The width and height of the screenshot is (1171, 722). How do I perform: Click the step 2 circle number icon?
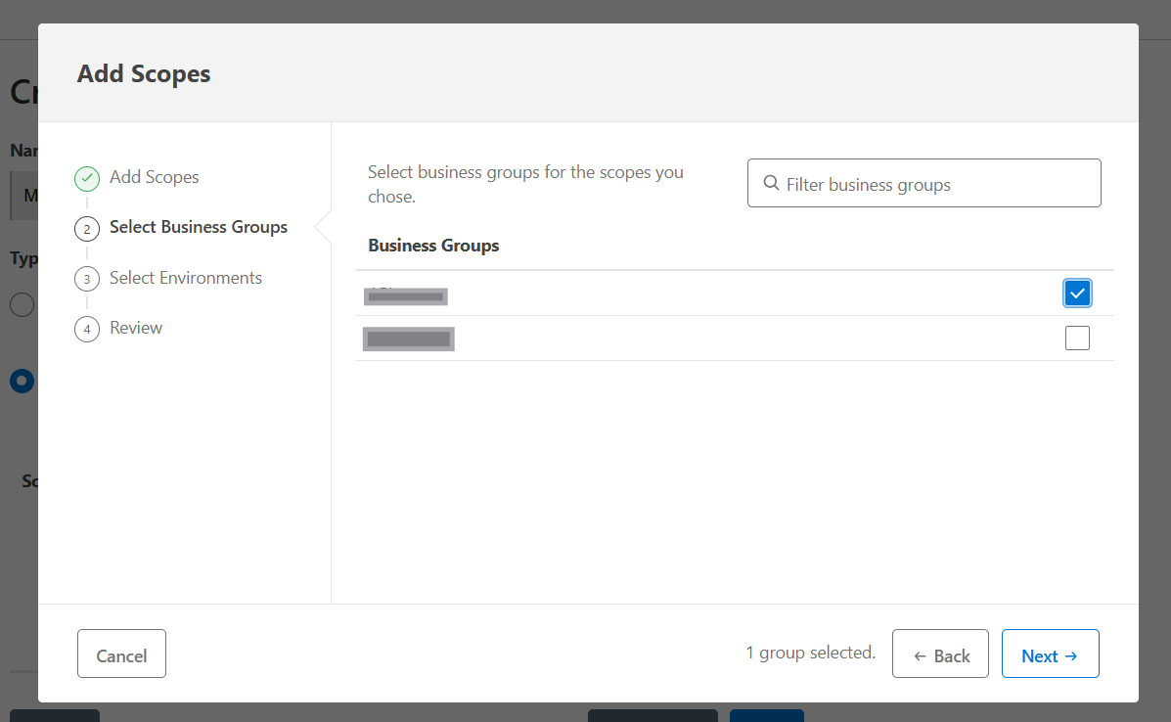(87, 229)
